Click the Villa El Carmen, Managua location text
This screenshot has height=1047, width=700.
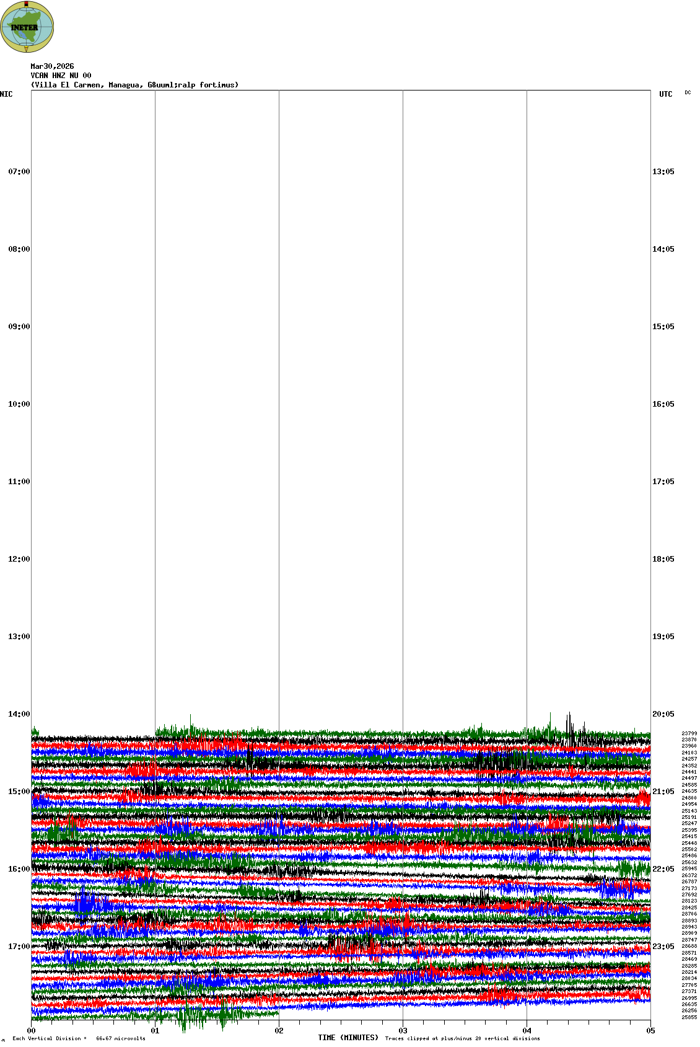(x=134, y=85)
